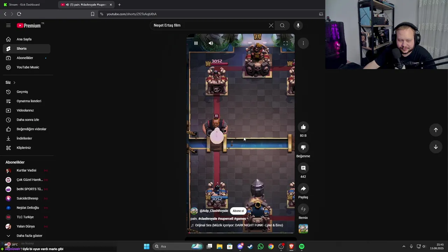Open the @Adp_ClashRoyale channel
Screen dimensions: 448x252
click(214, 211)
